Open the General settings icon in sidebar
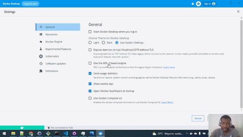Image resolution: width=243 pixels, height=137 pixels. point(41,27)
